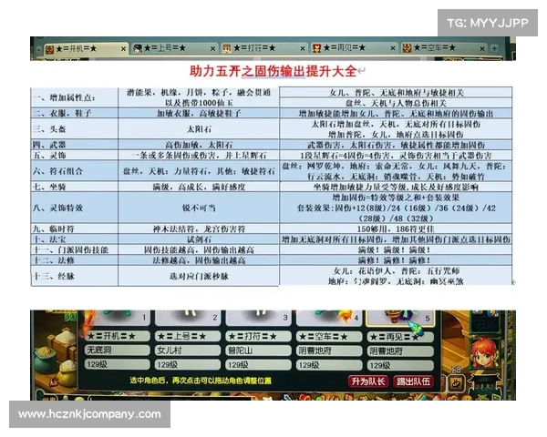Click the 无底洞 school label
This screenshot has height=437, width=547.
(117, 351)
